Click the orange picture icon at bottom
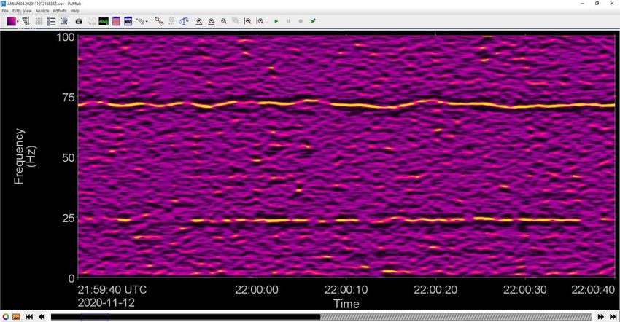This screenshot has width=620, height=322. point(16,316)
